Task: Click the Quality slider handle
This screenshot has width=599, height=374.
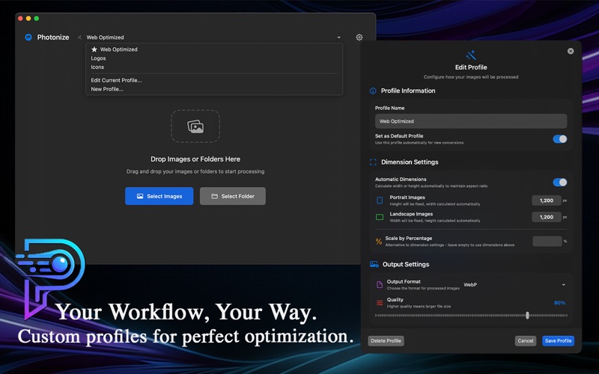Action: (x=528, y=315)
